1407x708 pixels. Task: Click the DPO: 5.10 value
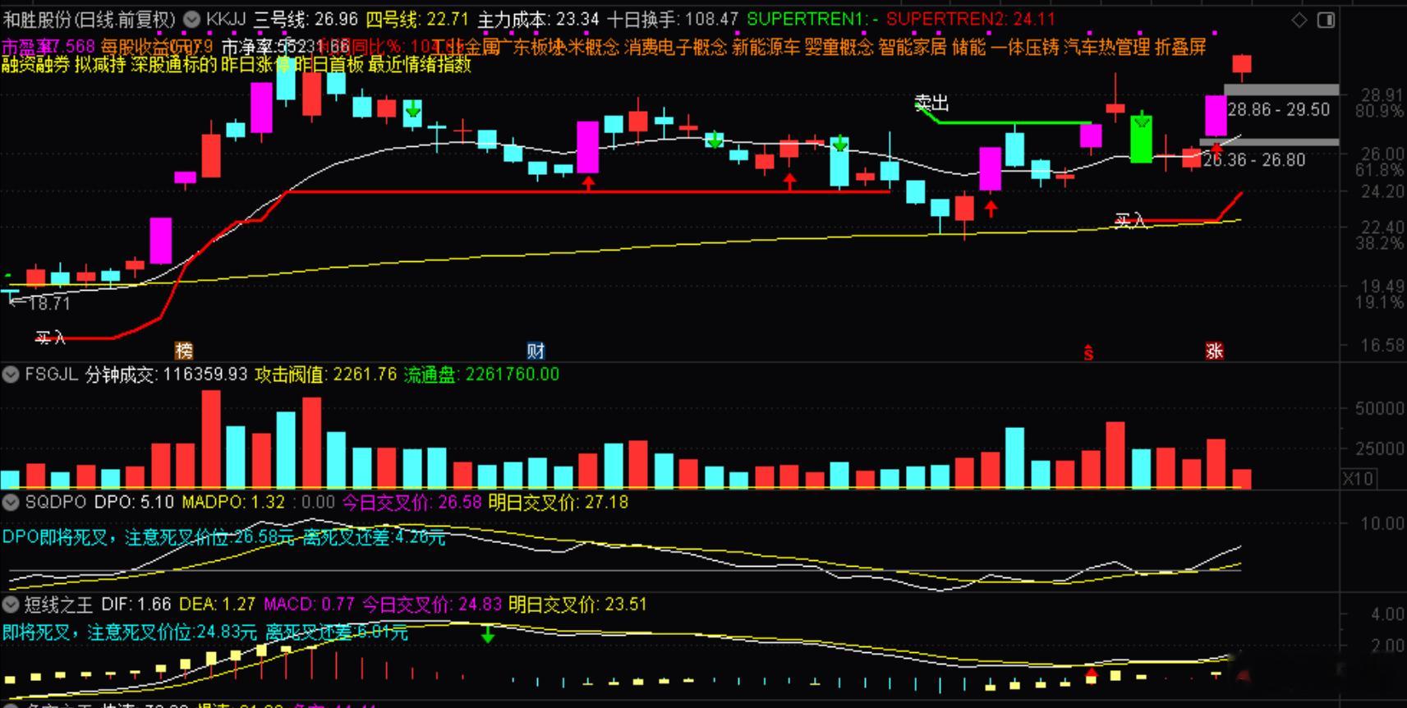click(x=134, y=502)
